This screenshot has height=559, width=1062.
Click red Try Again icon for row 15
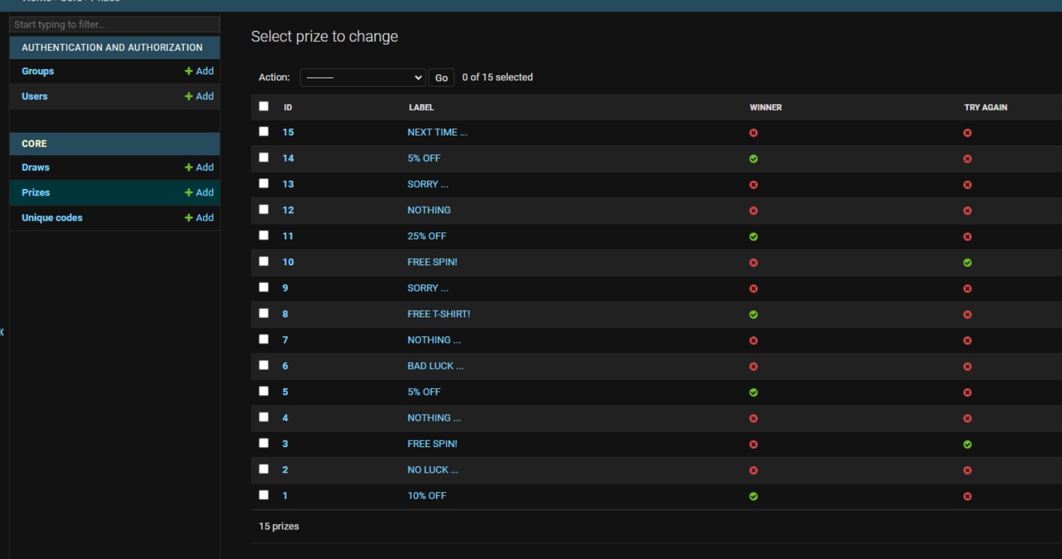[967, 133]
